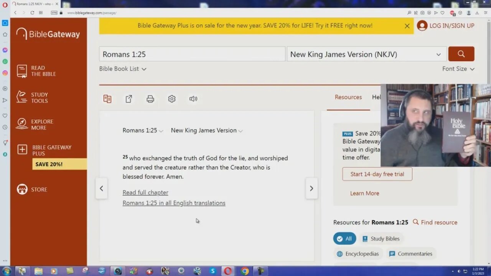The width and height of the screenshot is (491, 276).
Task: Open Instagram in the Opera sidebar
Action: (5, 73)
